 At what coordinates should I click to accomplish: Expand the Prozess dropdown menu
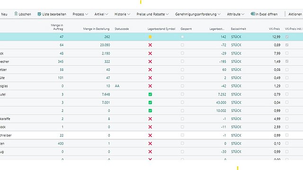[80, 14]
